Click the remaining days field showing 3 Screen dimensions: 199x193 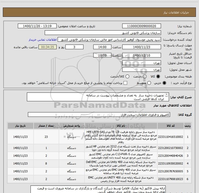click(x=74, y=47)
